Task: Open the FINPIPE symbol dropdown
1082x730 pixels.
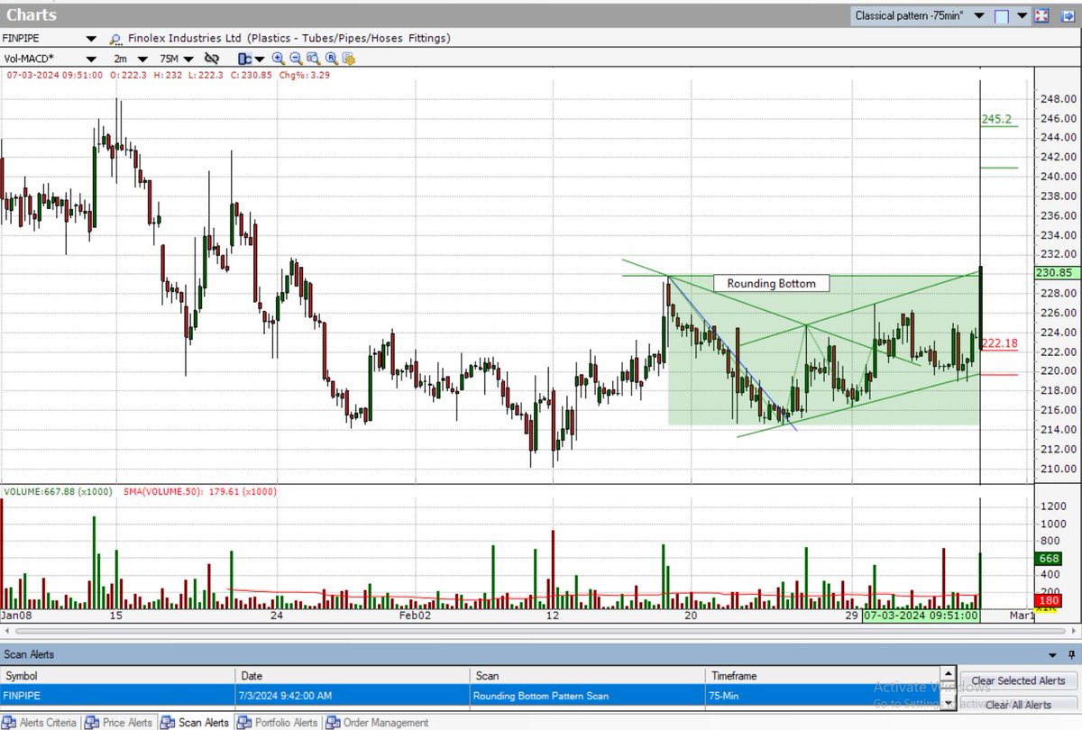Action: pyautogui.click(x=91, y=39)
